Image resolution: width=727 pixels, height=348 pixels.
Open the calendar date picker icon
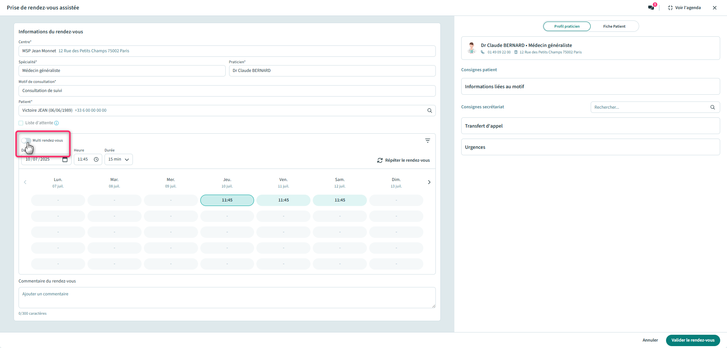65,159
